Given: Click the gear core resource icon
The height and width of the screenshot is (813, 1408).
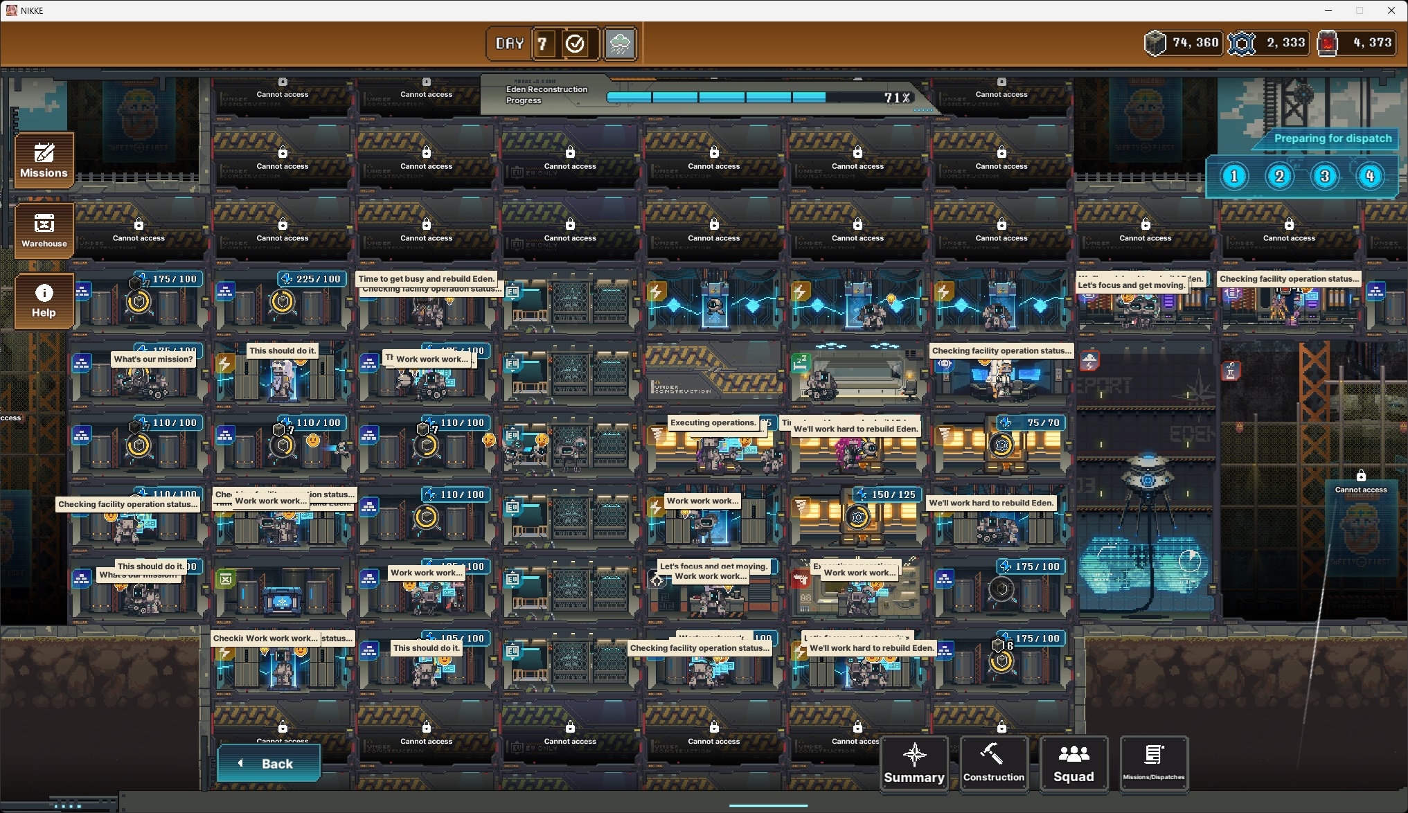Looking at the screenshot, I should [1241, 43].
